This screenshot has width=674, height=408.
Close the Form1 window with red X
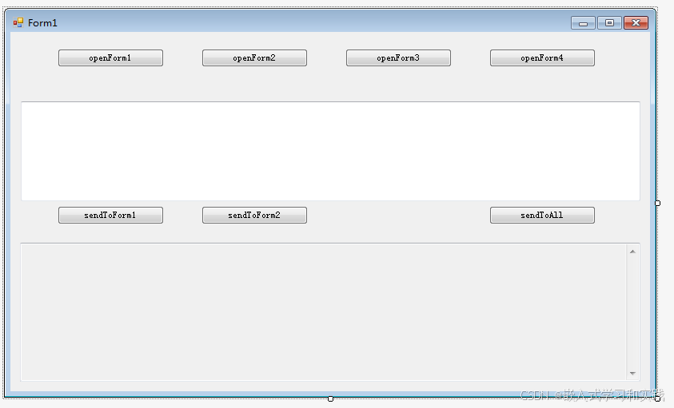click(636, 23)
